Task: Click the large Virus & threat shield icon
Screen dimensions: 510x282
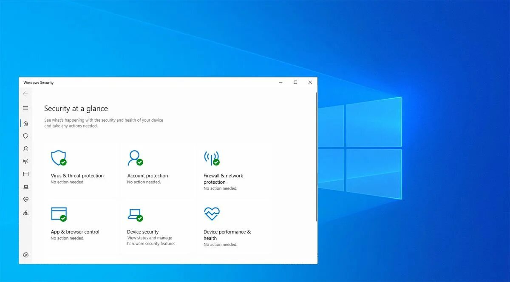Action: [59, 158]
